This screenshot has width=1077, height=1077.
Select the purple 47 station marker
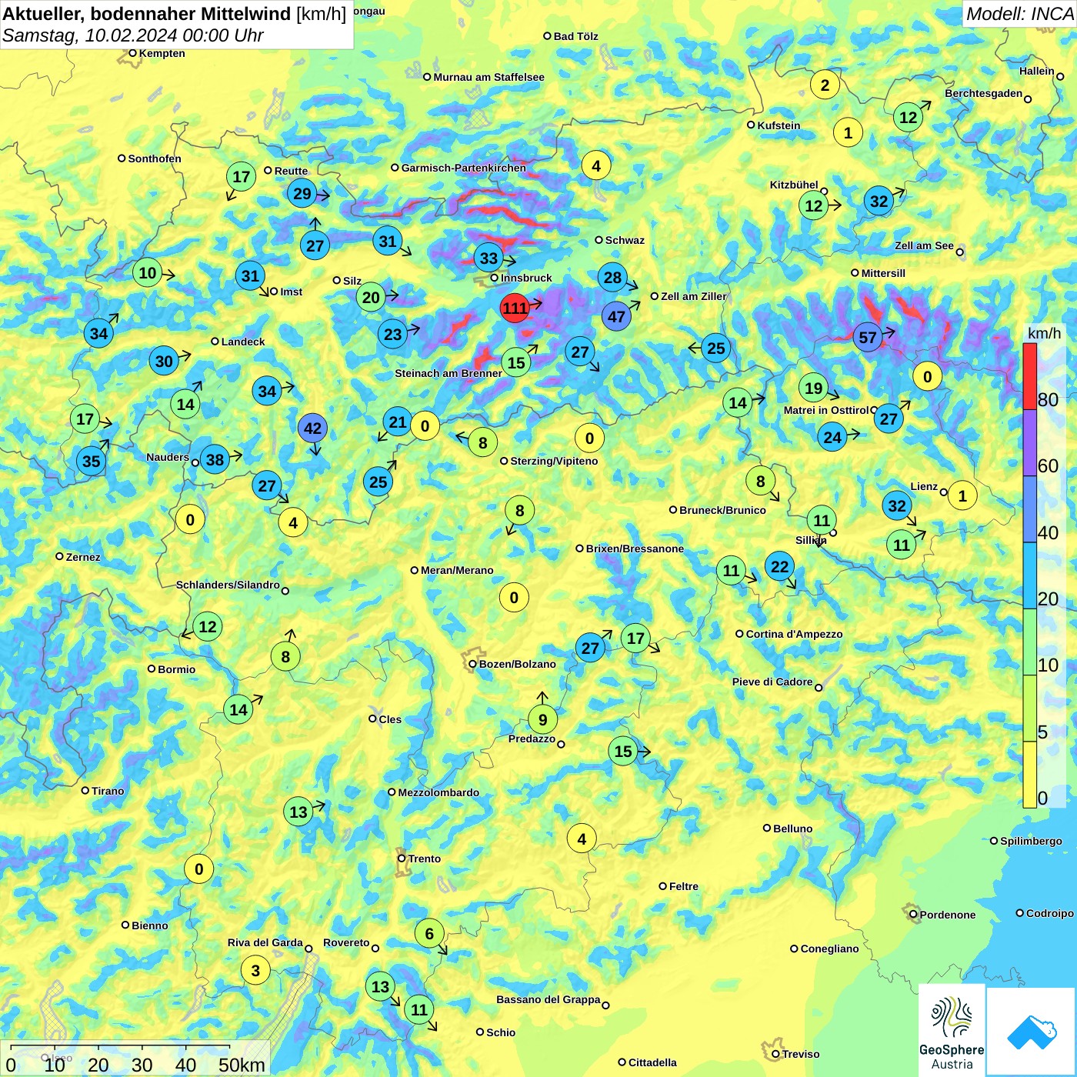616,317
